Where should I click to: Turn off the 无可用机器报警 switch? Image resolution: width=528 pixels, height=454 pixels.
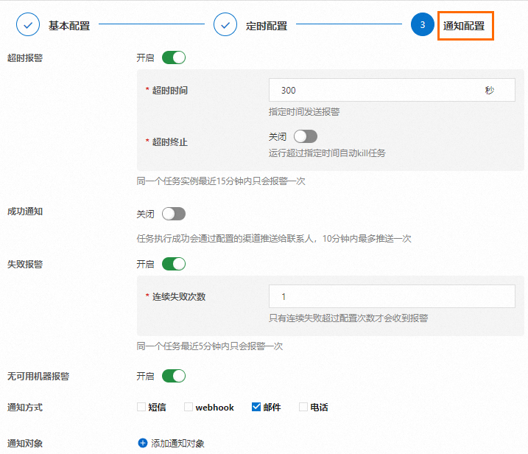pos(174,376)
